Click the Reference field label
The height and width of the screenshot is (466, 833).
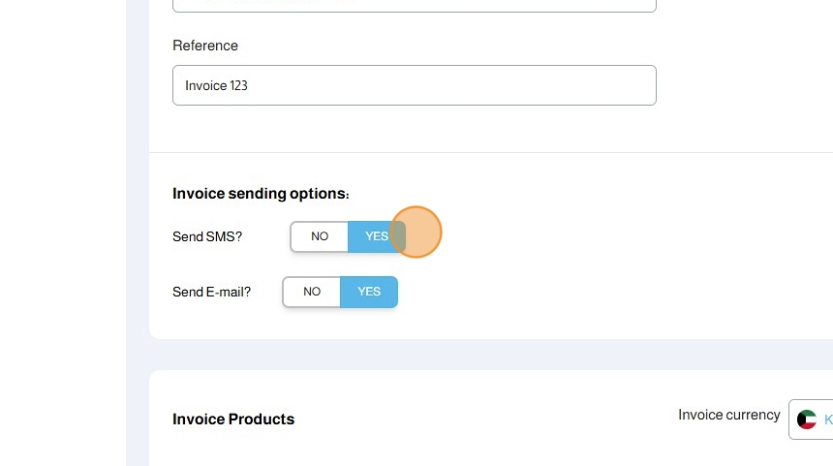(205, 46)
